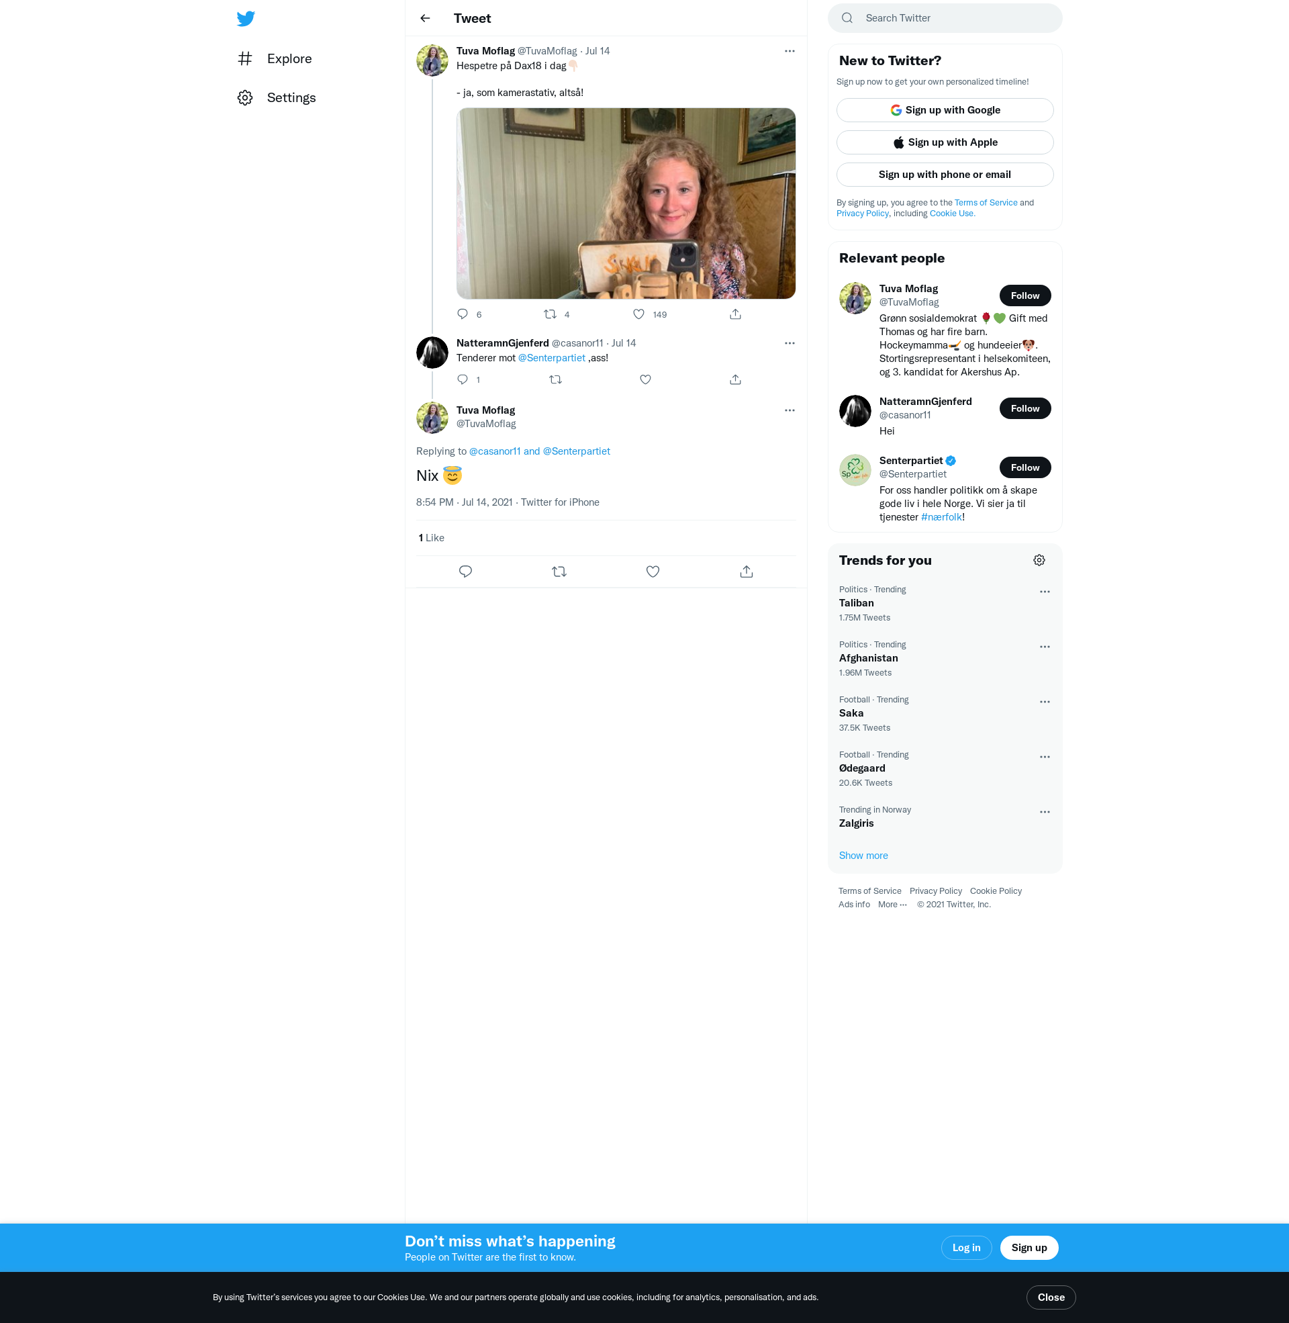This screenshot has width=1289, height=1323.
Task: Reply to the Nix tweet
Action: click(x=465, y=572)
